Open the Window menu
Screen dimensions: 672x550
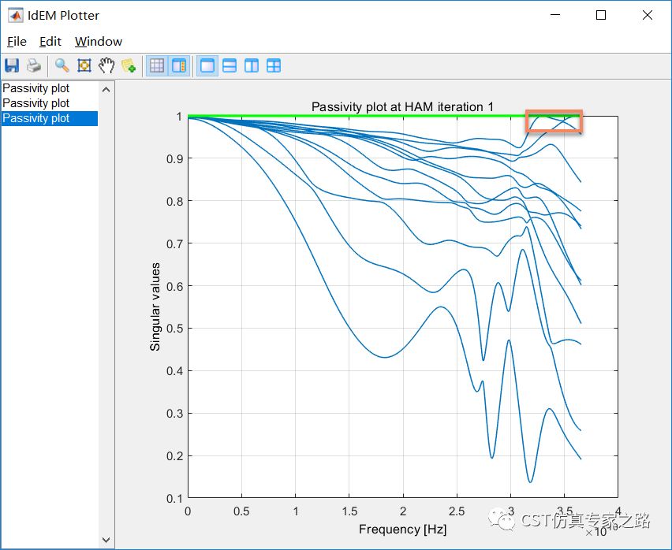click(99, 42)
